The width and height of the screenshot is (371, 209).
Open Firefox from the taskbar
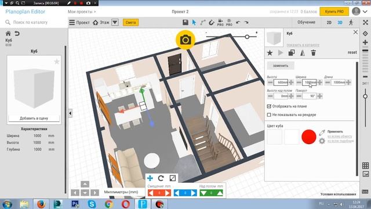pyautogui.click(x=41, y=204)
